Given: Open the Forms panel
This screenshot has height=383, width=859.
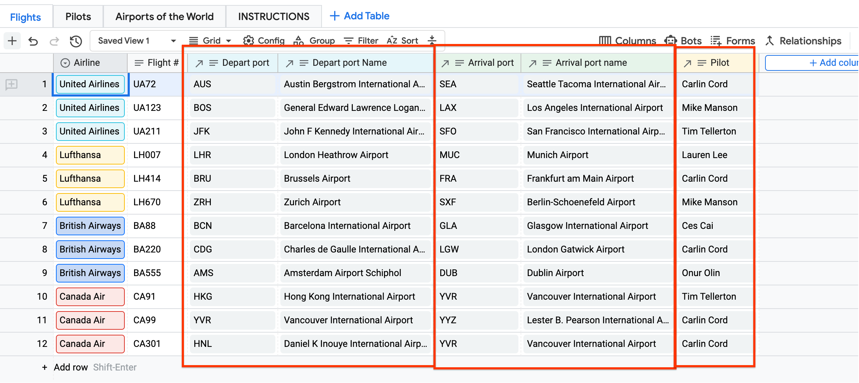Looking at the screenshot, I should coord(733,41).
